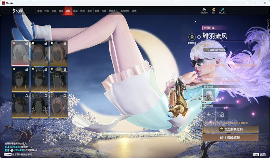Click the 我的方案 section header

[209, 106]
